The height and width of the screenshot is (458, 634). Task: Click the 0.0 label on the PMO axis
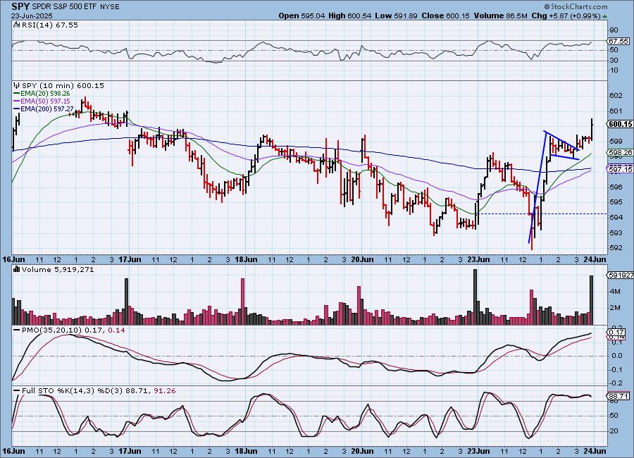pyautogui.click(x=617, y=356)
